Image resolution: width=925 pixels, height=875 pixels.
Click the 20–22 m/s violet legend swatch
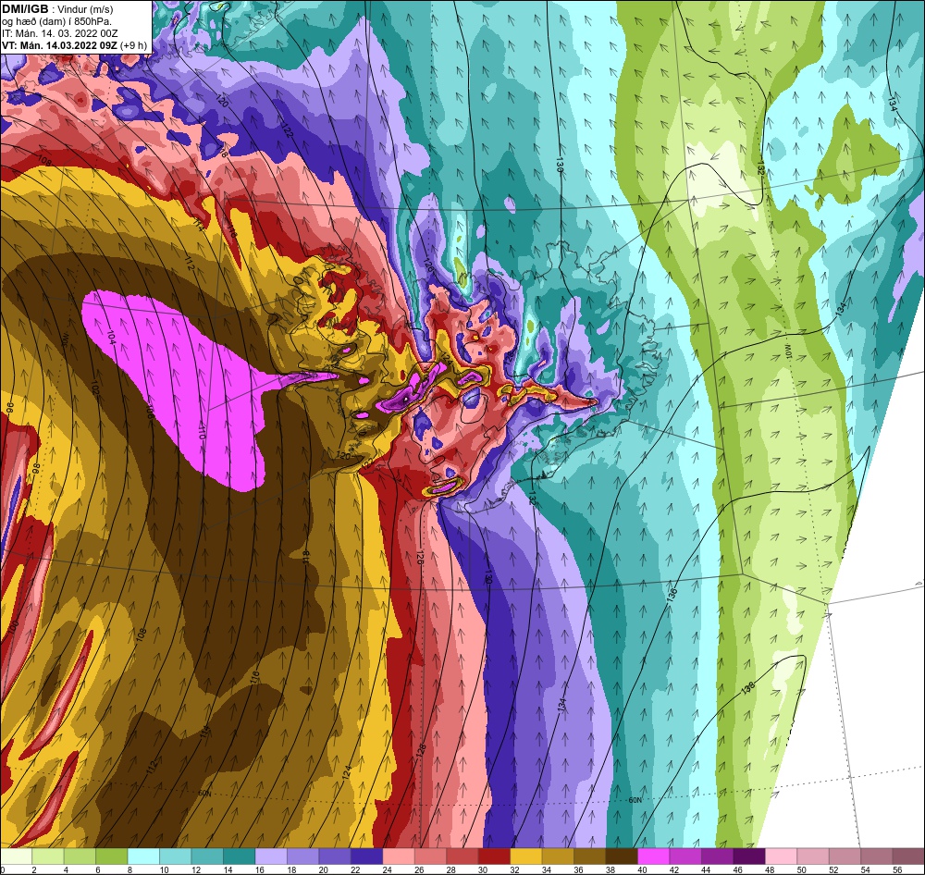click(x=335, y=857)
